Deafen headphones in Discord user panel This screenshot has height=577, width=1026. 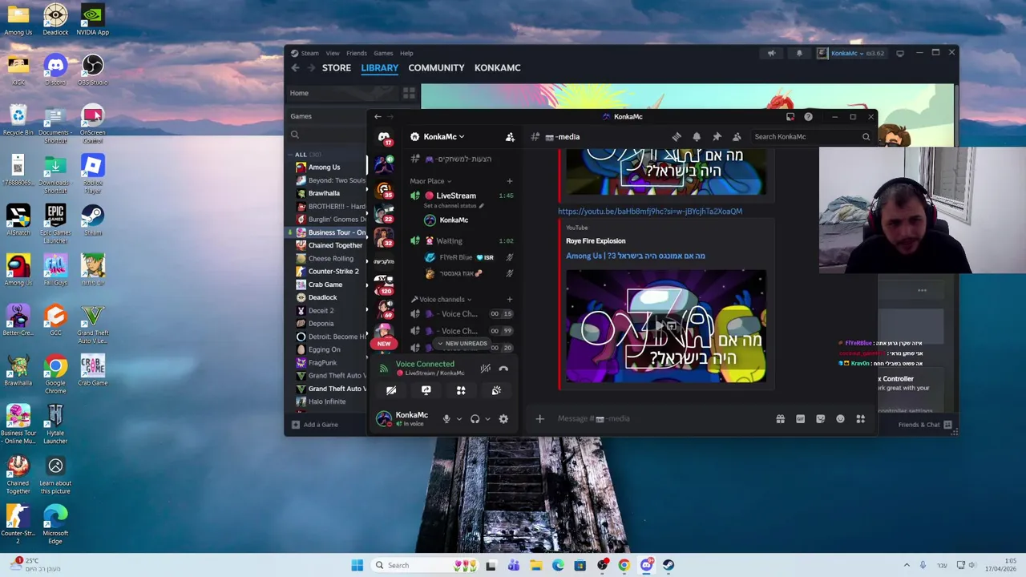point(475,418)
